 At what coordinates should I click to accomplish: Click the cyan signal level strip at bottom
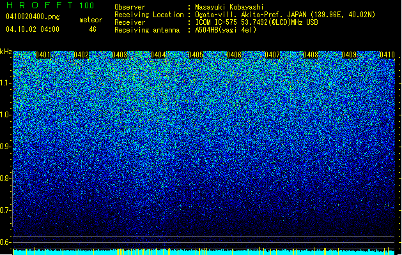tap(204, 252)
